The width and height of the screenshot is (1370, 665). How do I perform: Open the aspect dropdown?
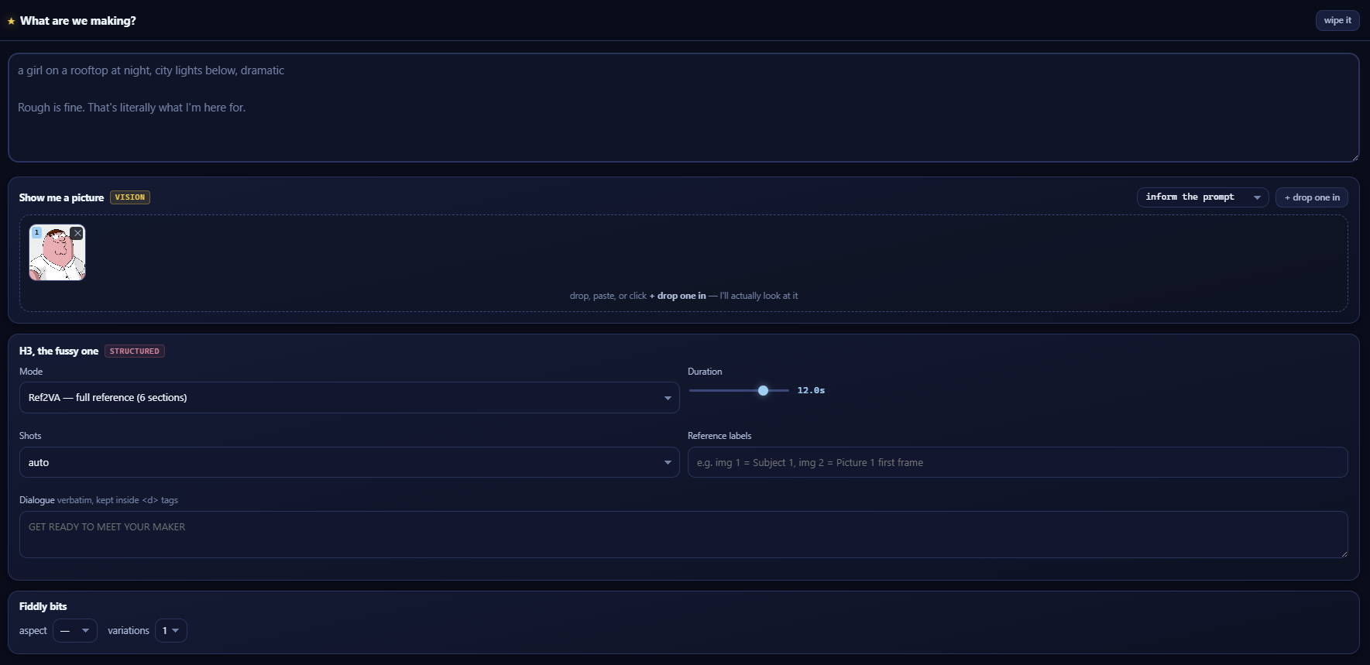point(75,631)
